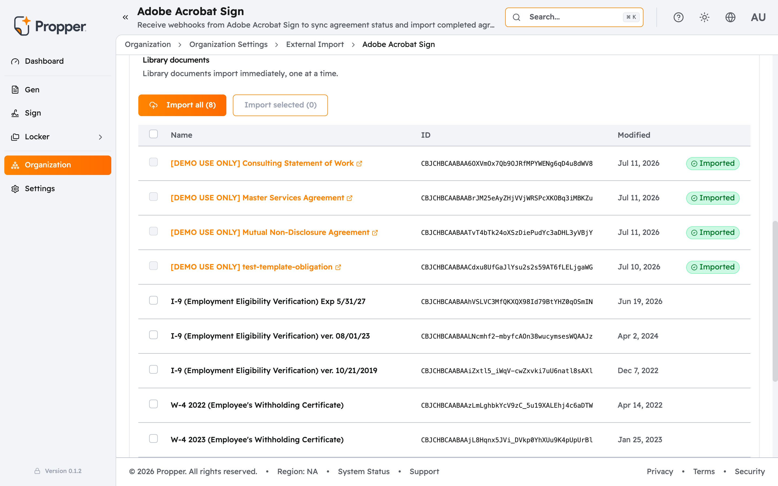Click the Import selected (0) button
Screen dimensions: 778x486
(280, 105)
